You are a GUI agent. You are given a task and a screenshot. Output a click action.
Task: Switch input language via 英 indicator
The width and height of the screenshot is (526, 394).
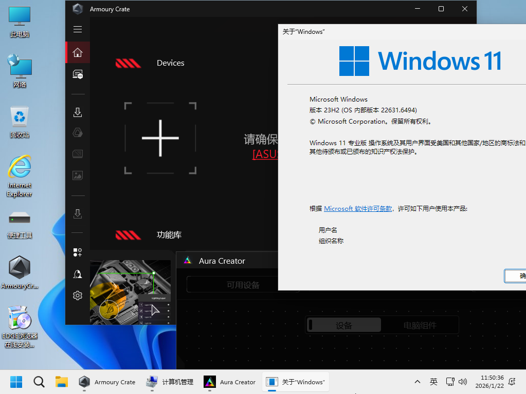coord(433,382)
